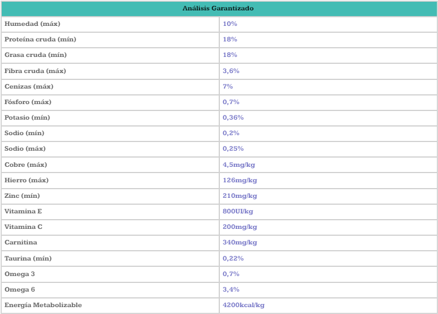Click the 10% humidity value
438x314 pixels.
point(230,24)
